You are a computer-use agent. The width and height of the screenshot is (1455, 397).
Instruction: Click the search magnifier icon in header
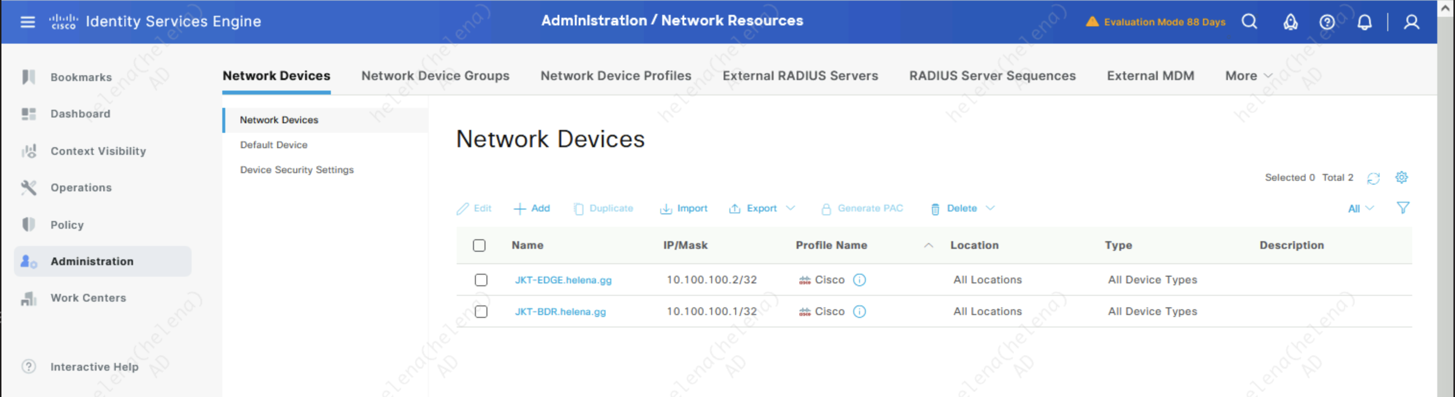tap(1249, 22)
